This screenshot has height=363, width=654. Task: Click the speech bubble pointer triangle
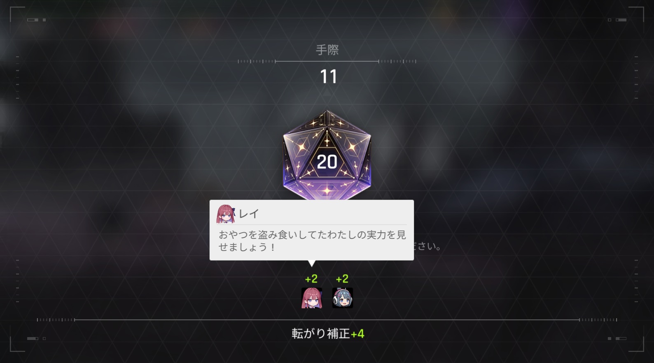coord(312,264)
